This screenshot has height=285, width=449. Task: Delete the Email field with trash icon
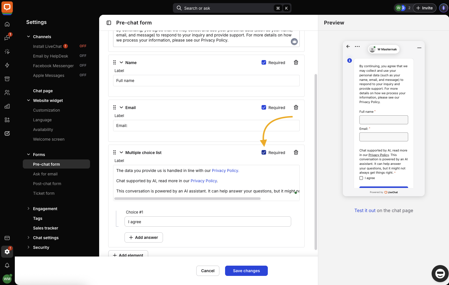(296, 107)
